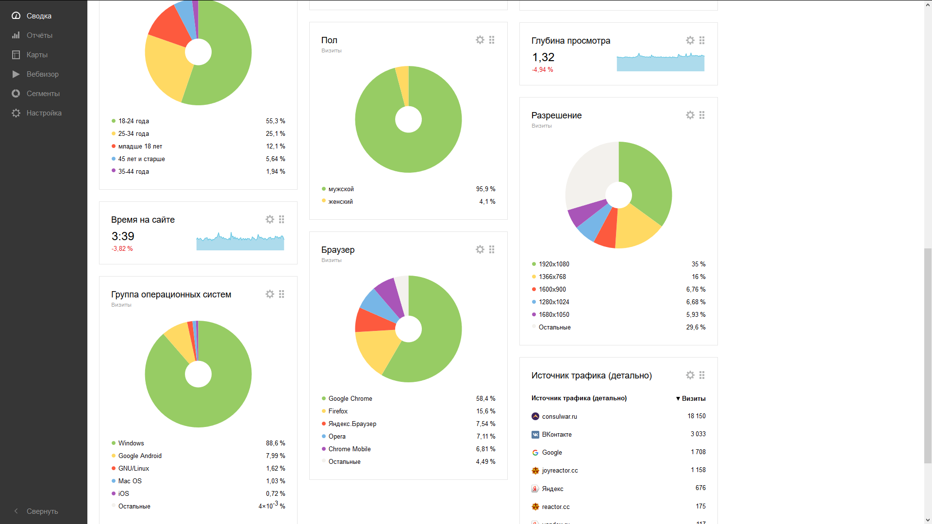932x524 pixels.
Task: Open settings gear of Разрешение widget
Action: pyautogui.click(x=690, y=115)
